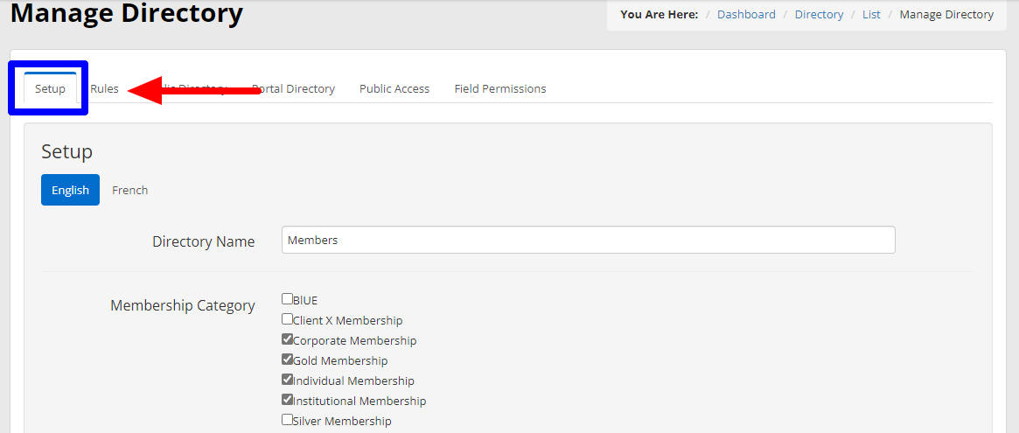Uncheck Corporate Membership
The image size is (1019, 433).
click(x=287, y=339)
